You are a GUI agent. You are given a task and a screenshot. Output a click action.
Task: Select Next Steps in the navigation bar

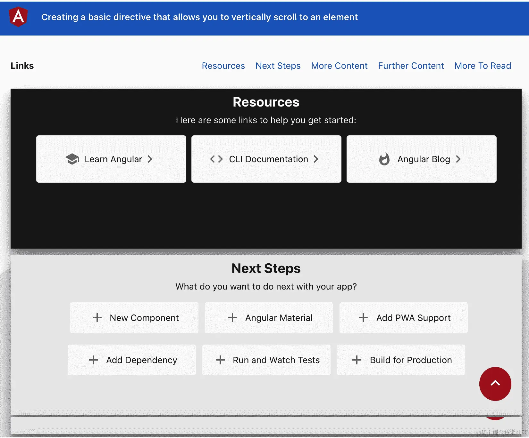[x=278, y=66]
